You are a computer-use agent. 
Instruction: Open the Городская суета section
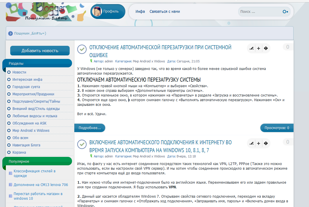click(x=26, y=87)
